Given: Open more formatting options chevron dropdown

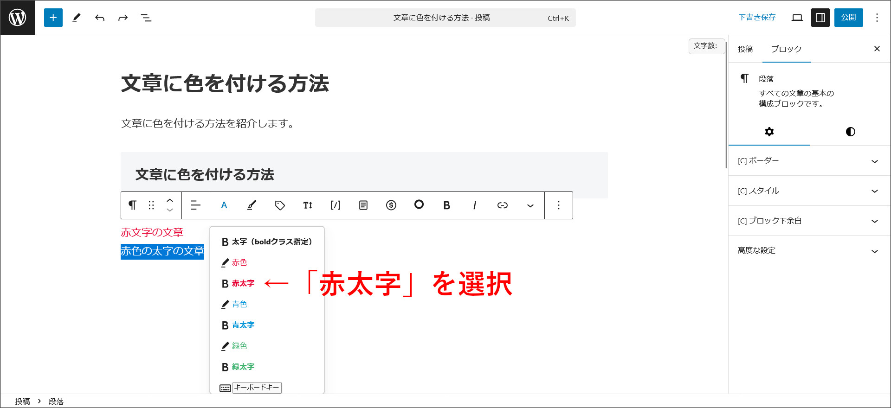Looking at the screenshot, I should 530,205.
